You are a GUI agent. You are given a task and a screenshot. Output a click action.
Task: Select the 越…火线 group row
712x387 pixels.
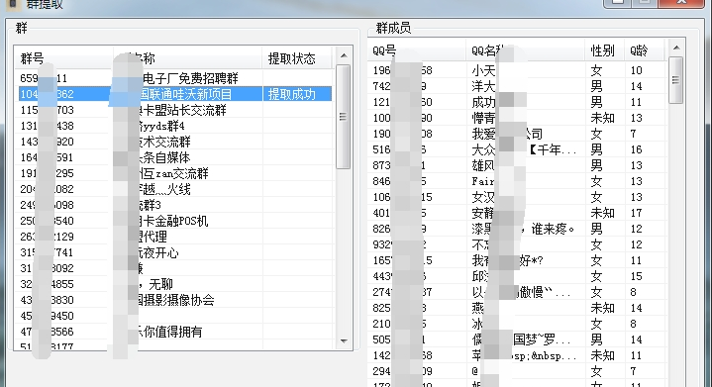pyautogui.click(x=175, y=189)
